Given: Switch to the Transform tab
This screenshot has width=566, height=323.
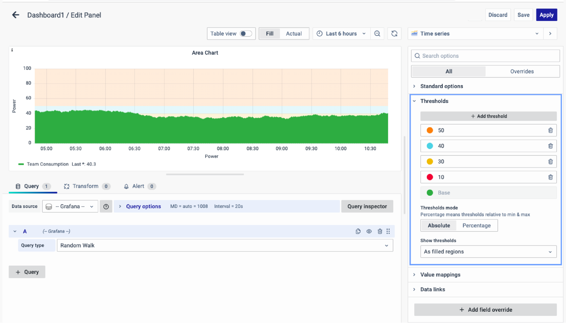Looking at the screenshot, I should tap(85, 186).
